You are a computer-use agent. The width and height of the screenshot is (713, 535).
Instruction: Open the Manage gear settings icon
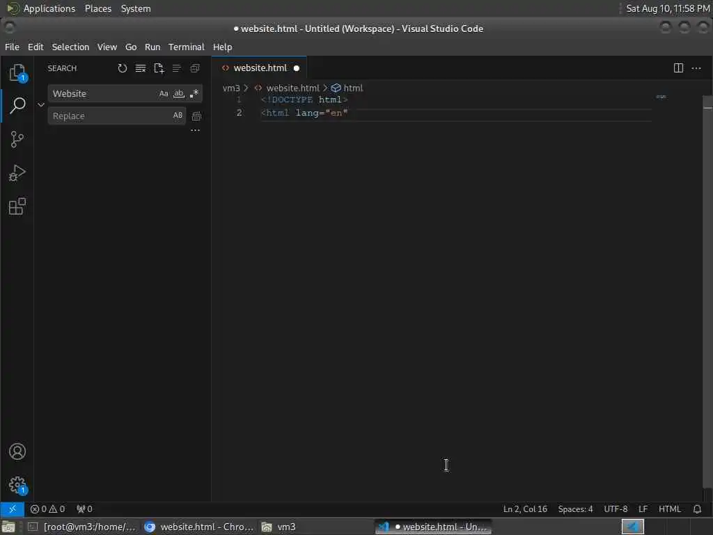(17, 485)
